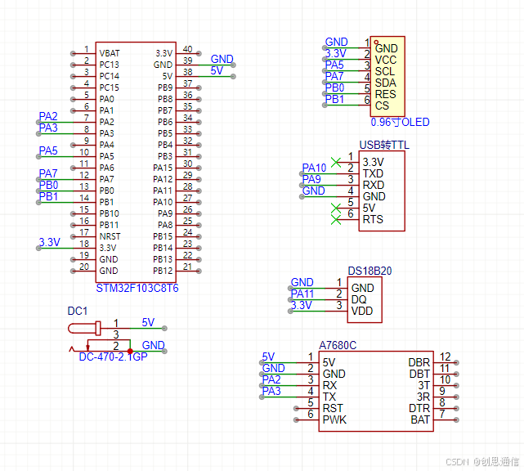The height and width of the screenshot is (471, 524).
Task: Select the DC1 power jack barrel symbol
Action: [84, 328]
